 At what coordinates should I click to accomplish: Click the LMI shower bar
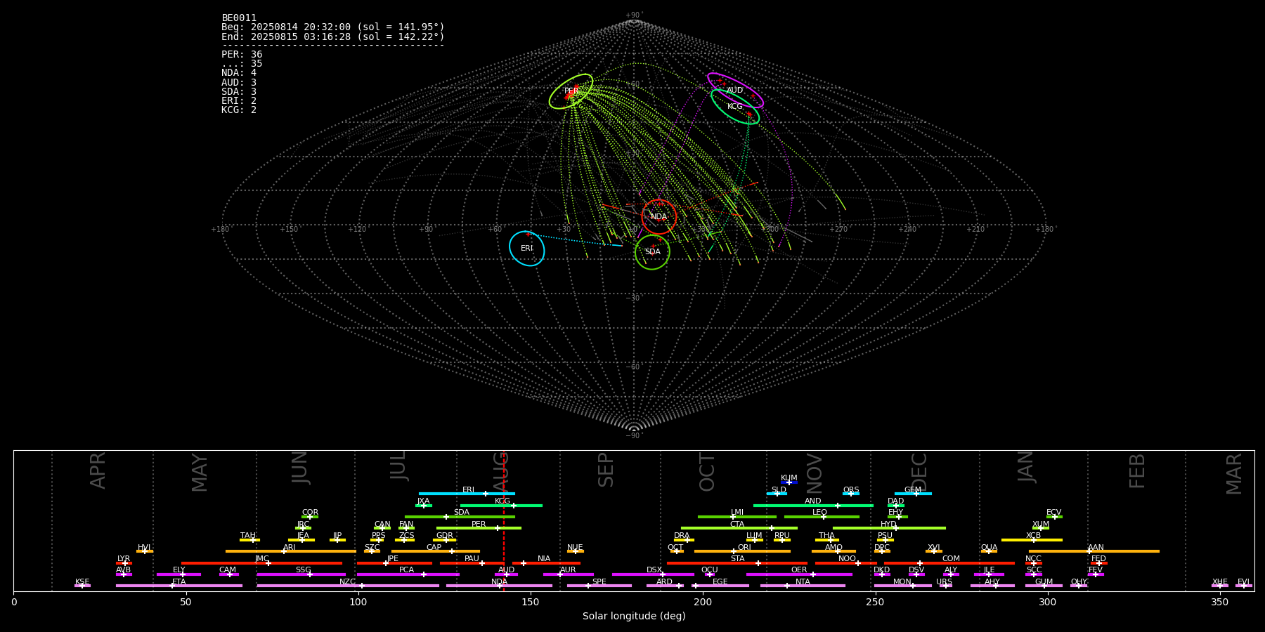(x=737, y=517)
